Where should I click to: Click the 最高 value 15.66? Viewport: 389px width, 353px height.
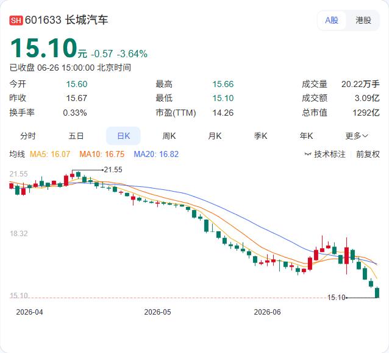tap(223, 84)
